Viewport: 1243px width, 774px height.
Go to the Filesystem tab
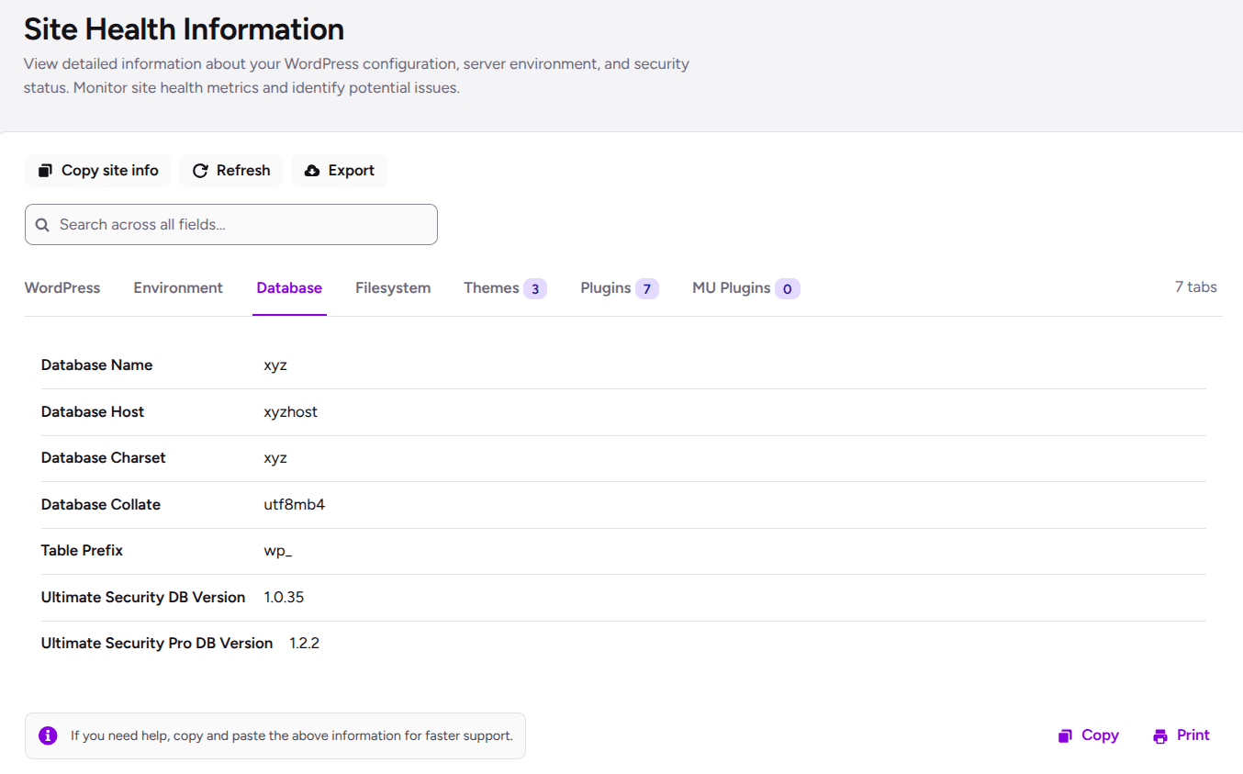point(393,288)
